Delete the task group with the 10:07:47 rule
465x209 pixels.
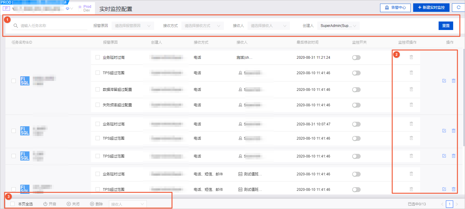[453, 131]
